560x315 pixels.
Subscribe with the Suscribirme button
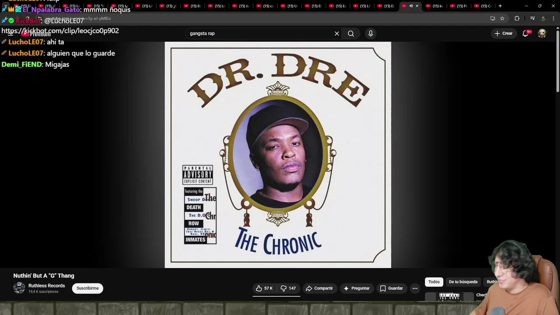click(87, 288)
